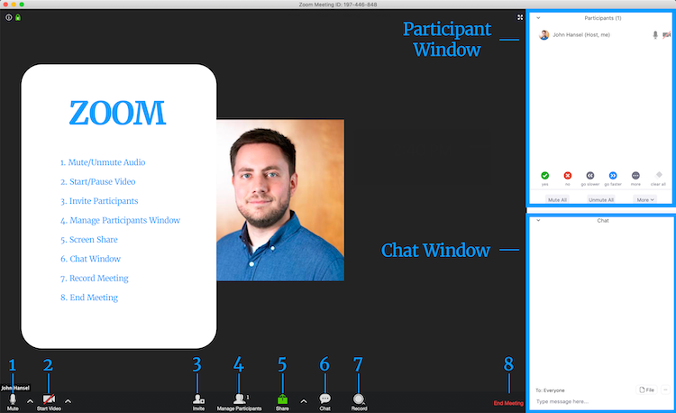Viewport: 676px width, 413px height.
Task: Collapse Participants panel with its header chevron
Action: (x=538, y=17)
